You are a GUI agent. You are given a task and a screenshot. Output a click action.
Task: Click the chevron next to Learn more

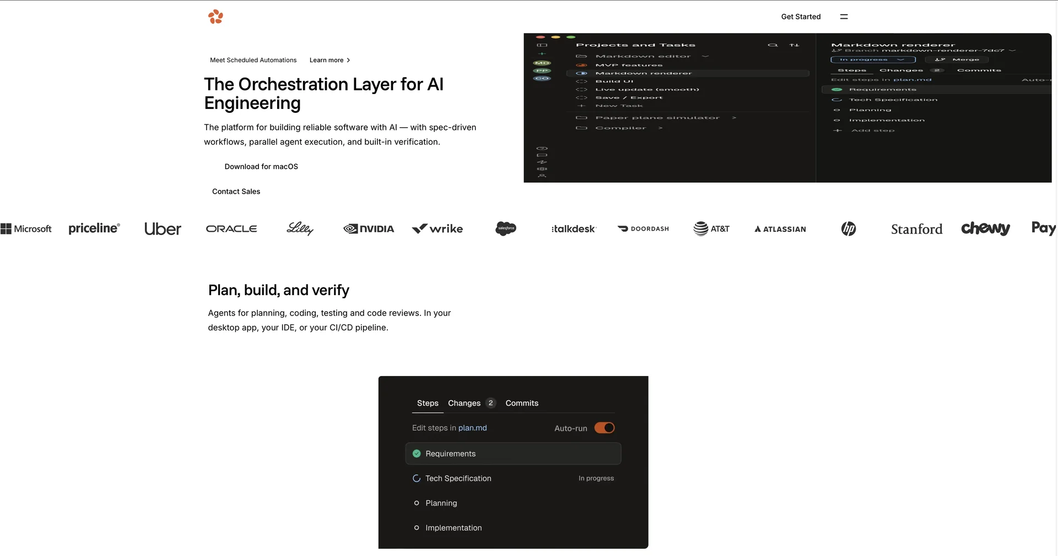(348, 60)
